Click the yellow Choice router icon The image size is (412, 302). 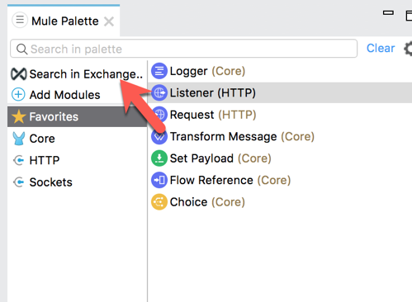tap(159, 202)
